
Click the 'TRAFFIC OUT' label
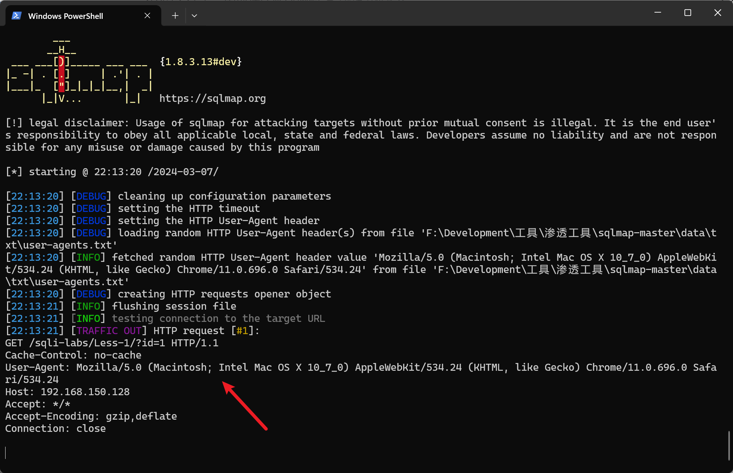click(x=109, y=331)
